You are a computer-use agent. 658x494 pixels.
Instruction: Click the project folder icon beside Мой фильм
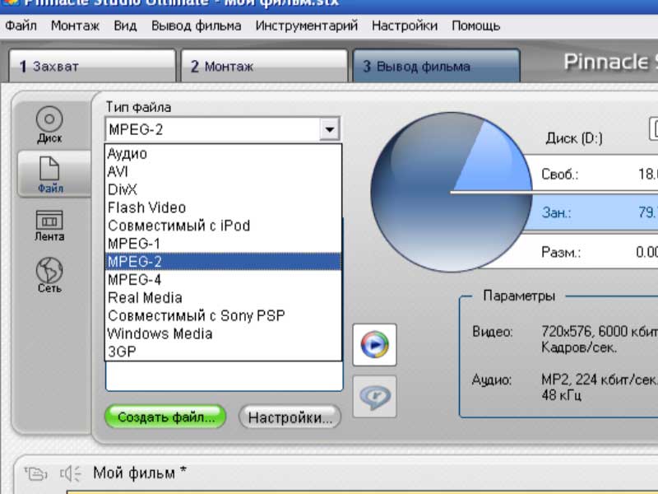pyautogui.click(x=35, y=474)
